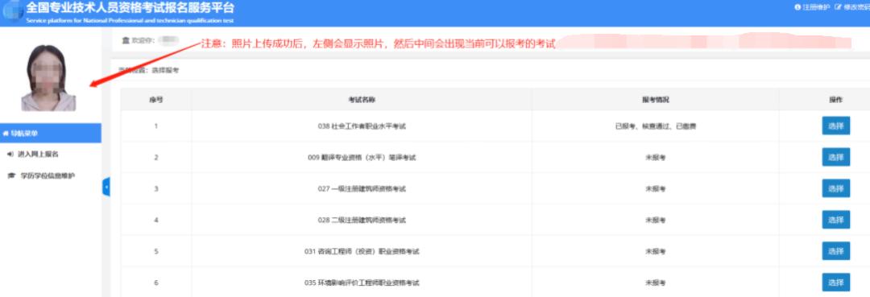Click 未报考 status in the 027 row
The image size is (870, 297).
pyautogui.click(x=655, y=189)
